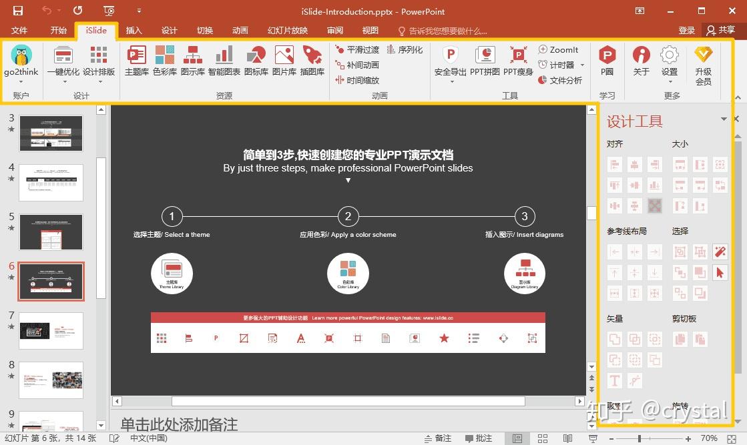Viewport: 747px width, 445px height.
Task: Toggle the 备注 notes pane
Action: point(439,438)
